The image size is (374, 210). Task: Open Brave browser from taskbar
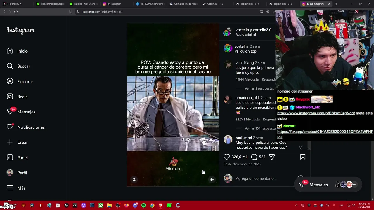coord(160,205)
